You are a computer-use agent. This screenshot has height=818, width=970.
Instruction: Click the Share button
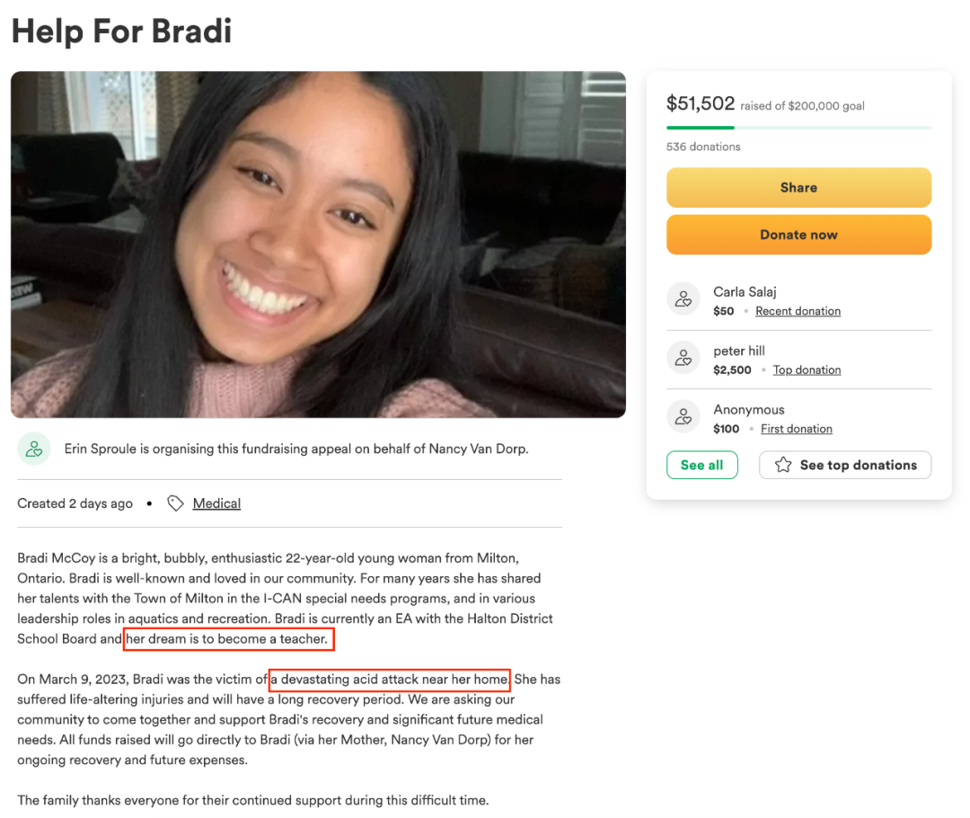click(x=798, y=188)
